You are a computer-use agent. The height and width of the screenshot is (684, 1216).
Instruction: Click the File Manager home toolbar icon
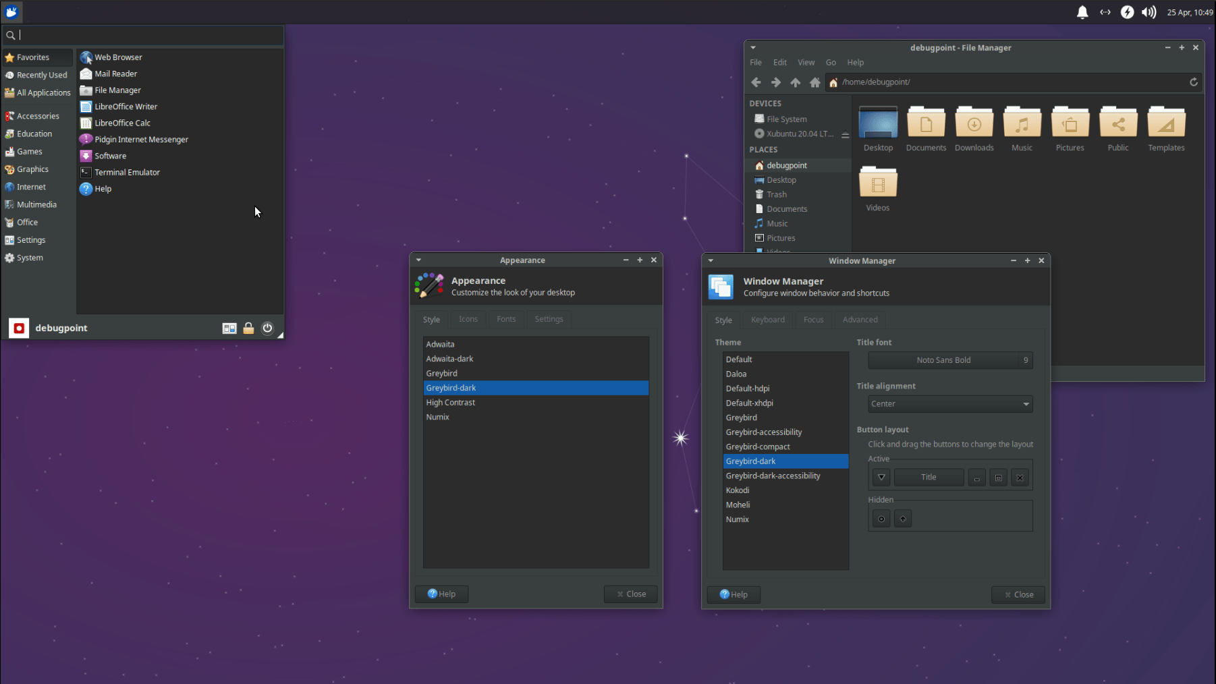pyautogui.click(x=815, y=82)
